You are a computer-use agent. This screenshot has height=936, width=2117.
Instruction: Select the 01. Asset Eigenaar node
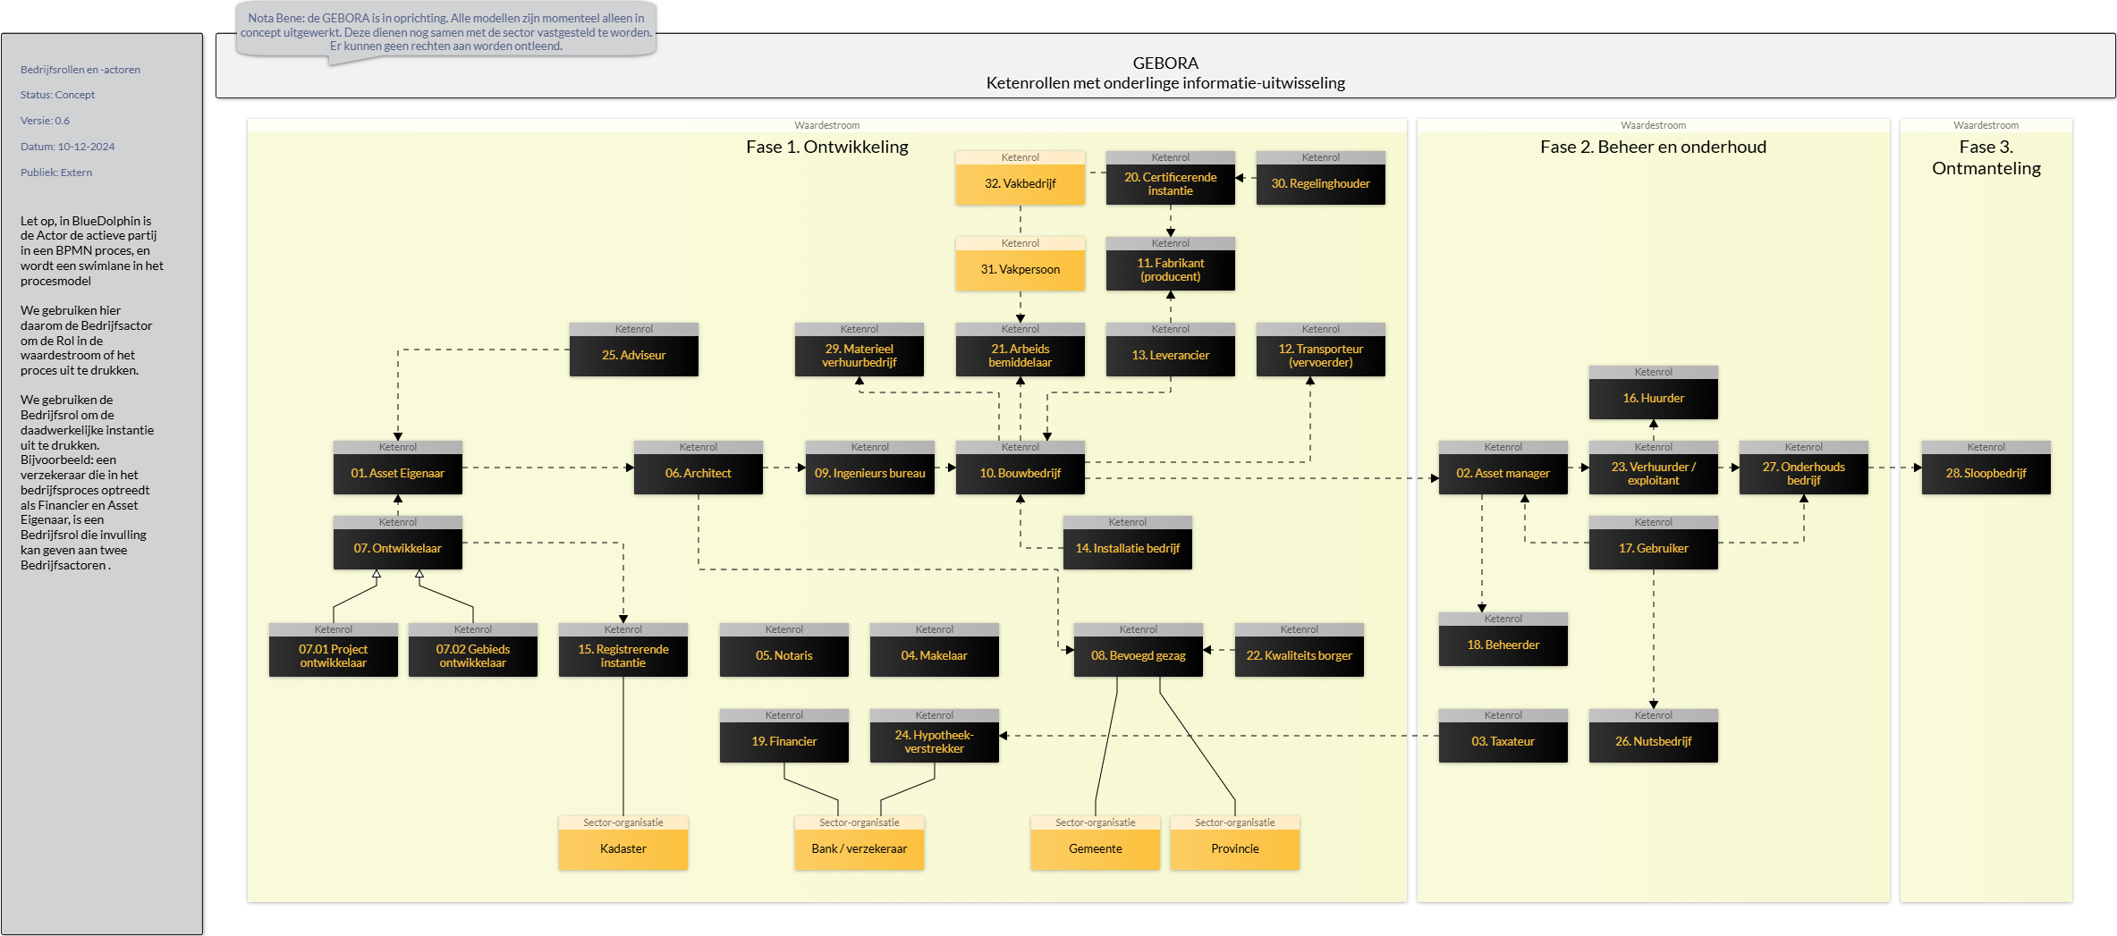pyautogui.click(x=398, y=468)
